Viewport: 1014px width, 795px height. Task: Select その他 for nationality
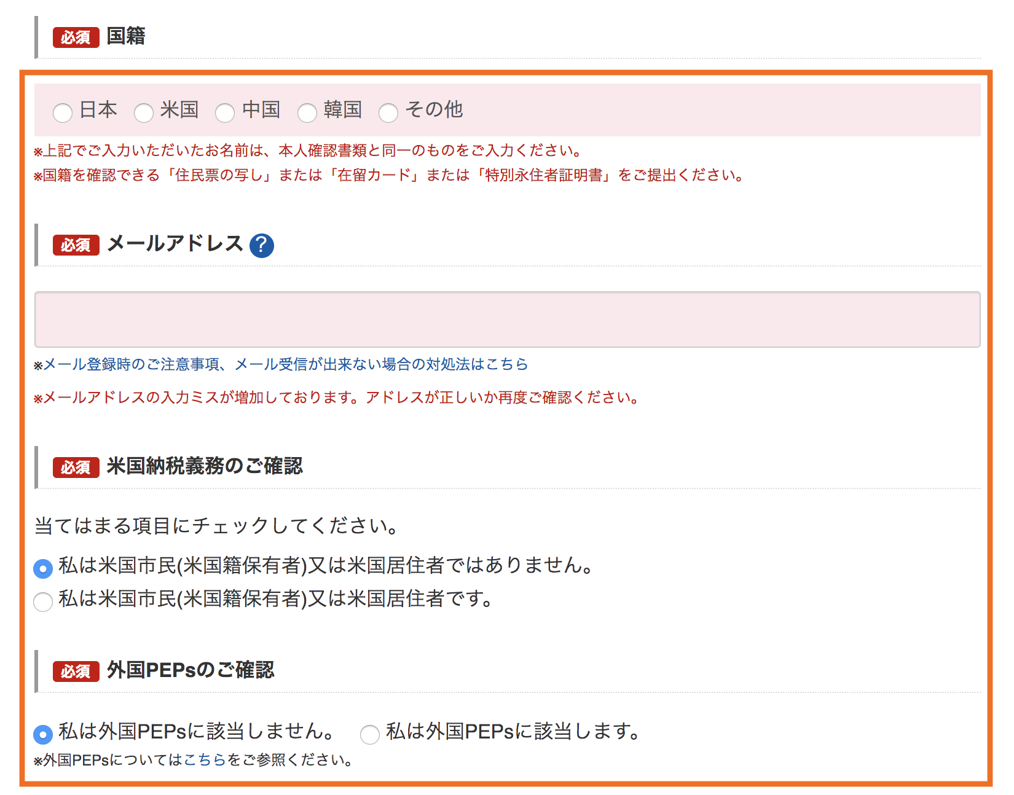[388, 112]
